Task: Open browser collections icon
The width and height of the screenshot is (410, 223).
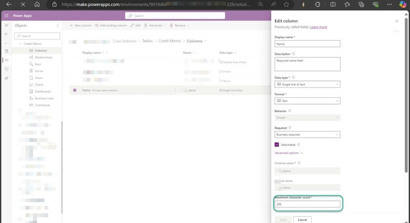Action: point(361,4)
